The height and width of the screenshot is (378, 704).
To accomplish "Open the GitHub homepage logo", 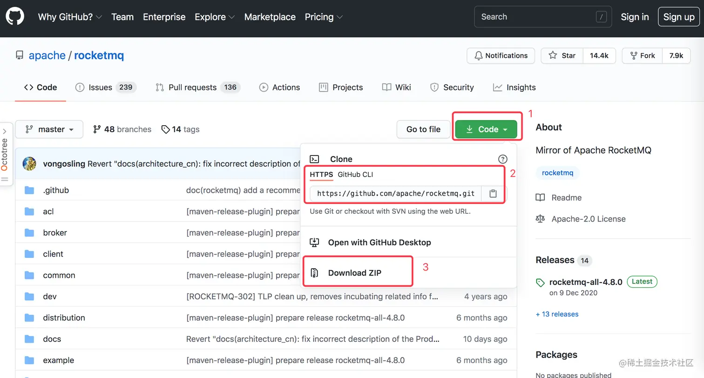I will point(15,17).
